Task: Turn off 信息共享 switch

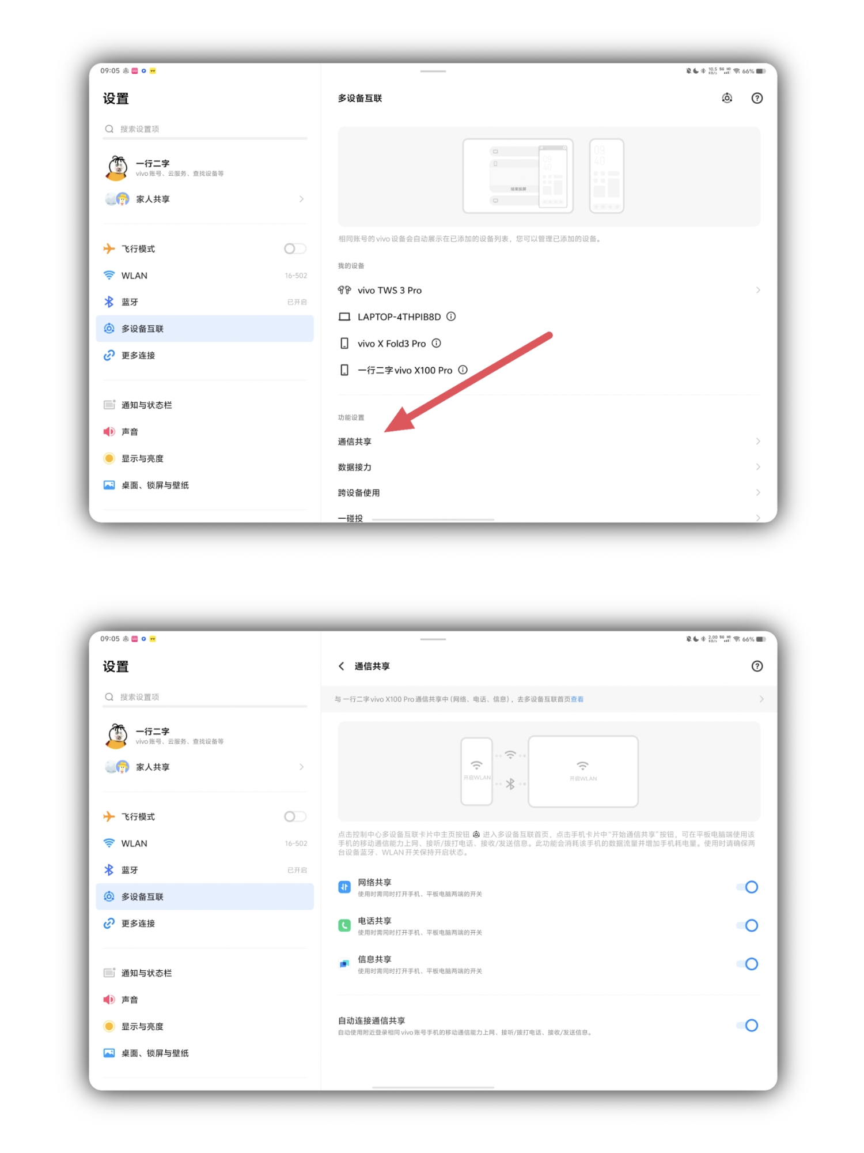Action: 747,963
